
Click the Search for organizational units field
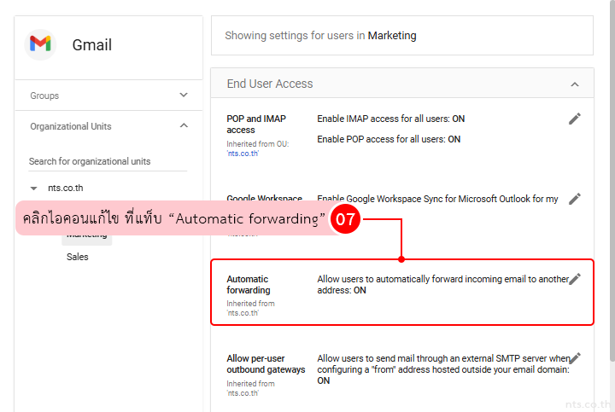click(x=108, y=161)
